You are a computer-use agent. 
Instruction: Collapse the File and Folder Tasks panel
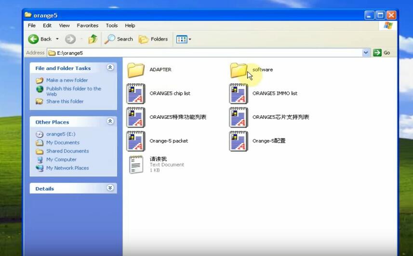[110, 67]
